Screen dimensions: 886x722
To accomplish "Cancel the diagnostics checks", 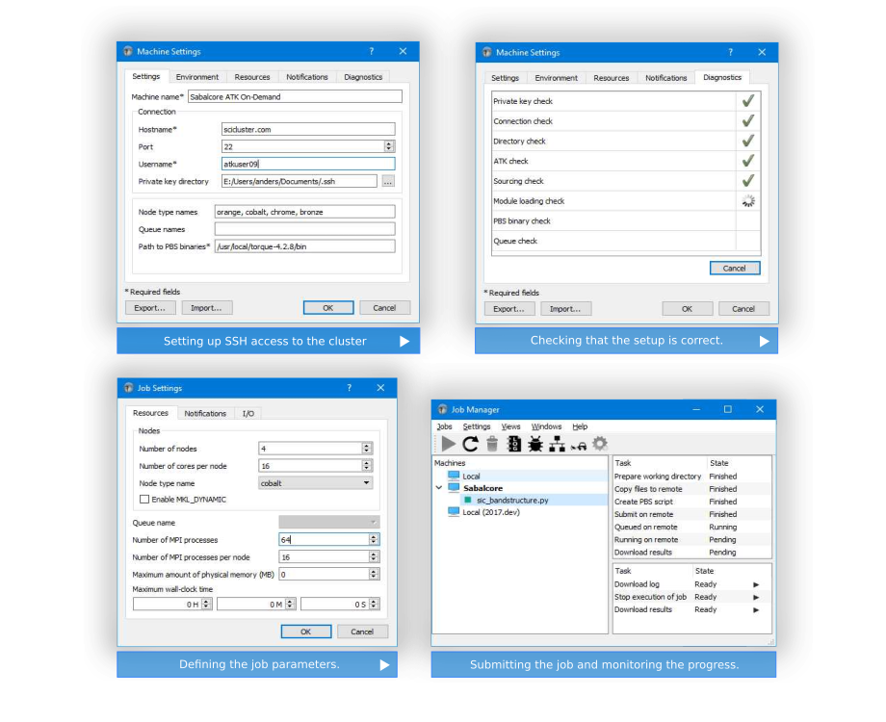I will pyautogui.click(x=734, y=268).
